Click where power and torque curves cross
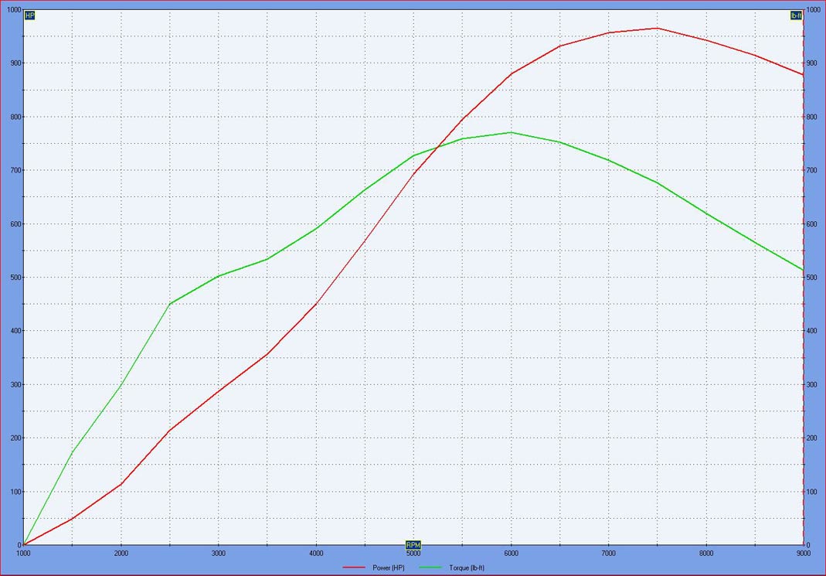Image resolution: width=826 pixels, height=576 pixels. coord(438,146)
